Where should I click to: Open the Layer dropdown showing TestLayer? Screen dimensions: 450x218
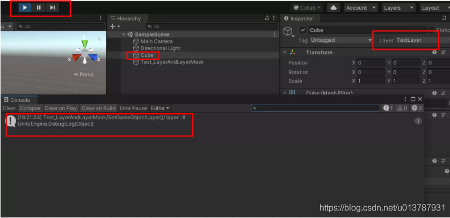(422, 40)
